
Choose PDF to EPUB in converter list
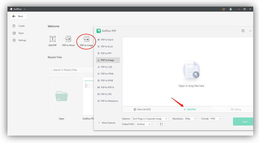(108, 81)
